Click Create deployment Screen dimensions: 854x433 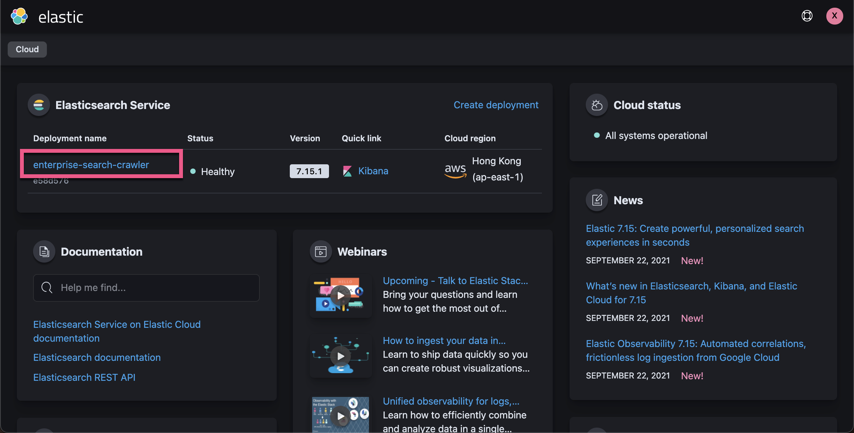496,104
